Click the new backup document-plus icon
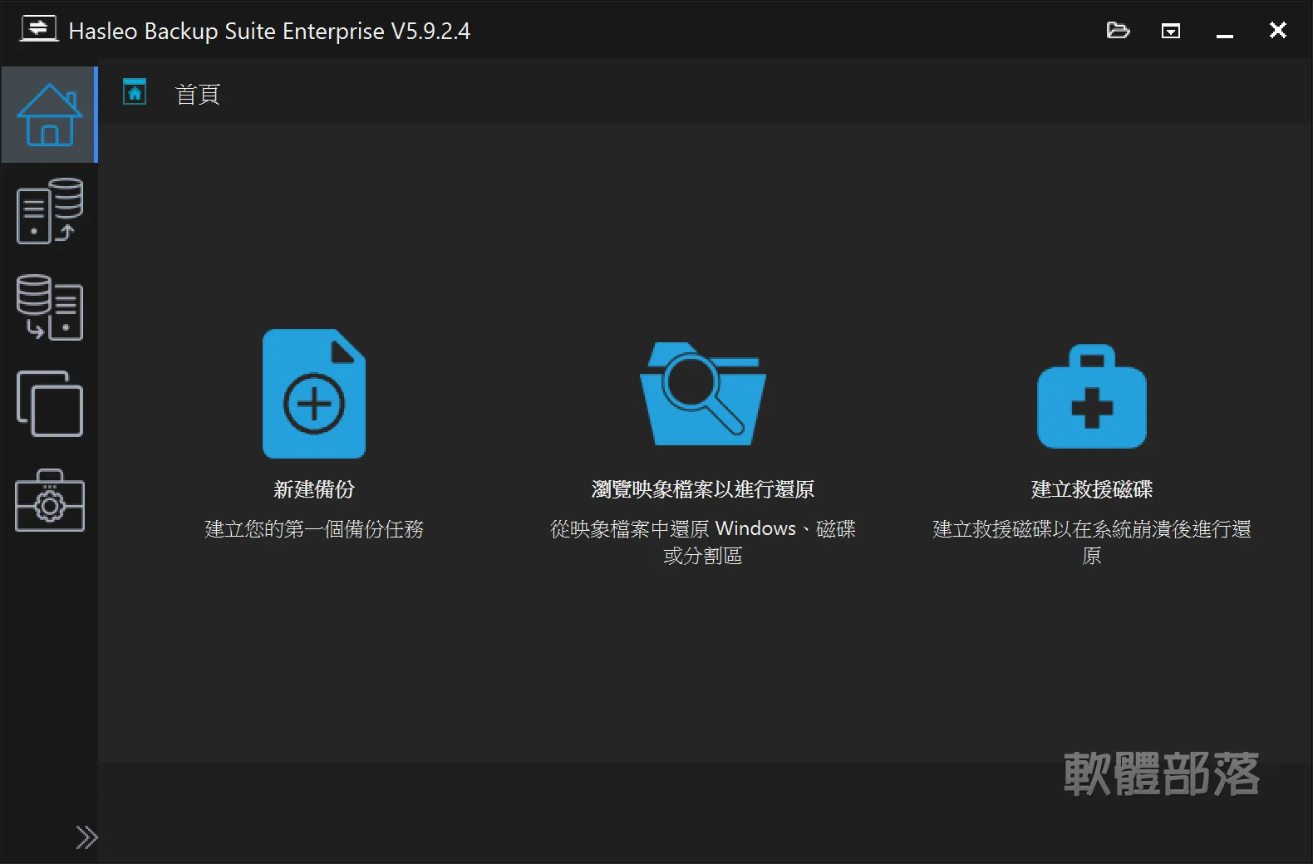 314,394
